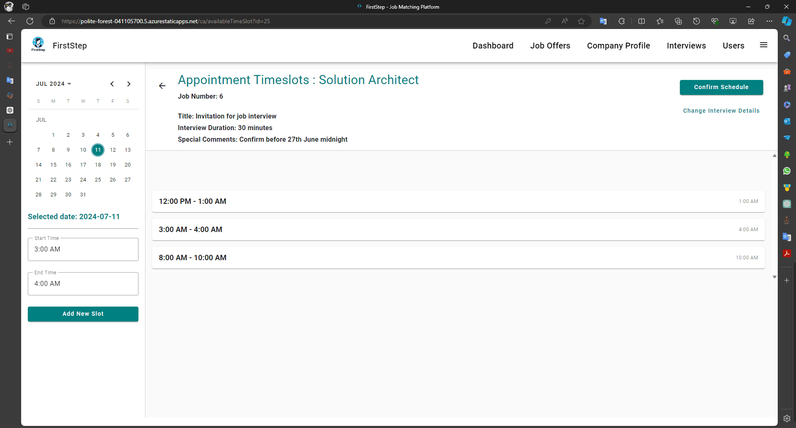Take a screenshot with the snip tool
796x428 pixels.
pyautogui.click(x=733, y=21)
